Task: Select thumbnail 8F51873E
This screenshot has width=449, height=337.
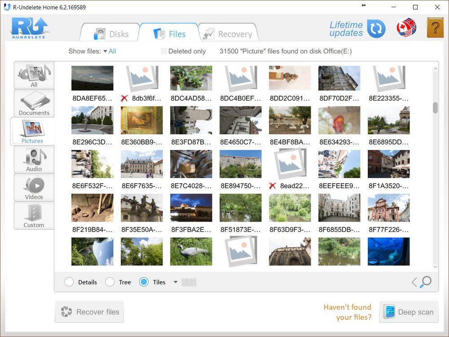Action: [x=241, y=208]
